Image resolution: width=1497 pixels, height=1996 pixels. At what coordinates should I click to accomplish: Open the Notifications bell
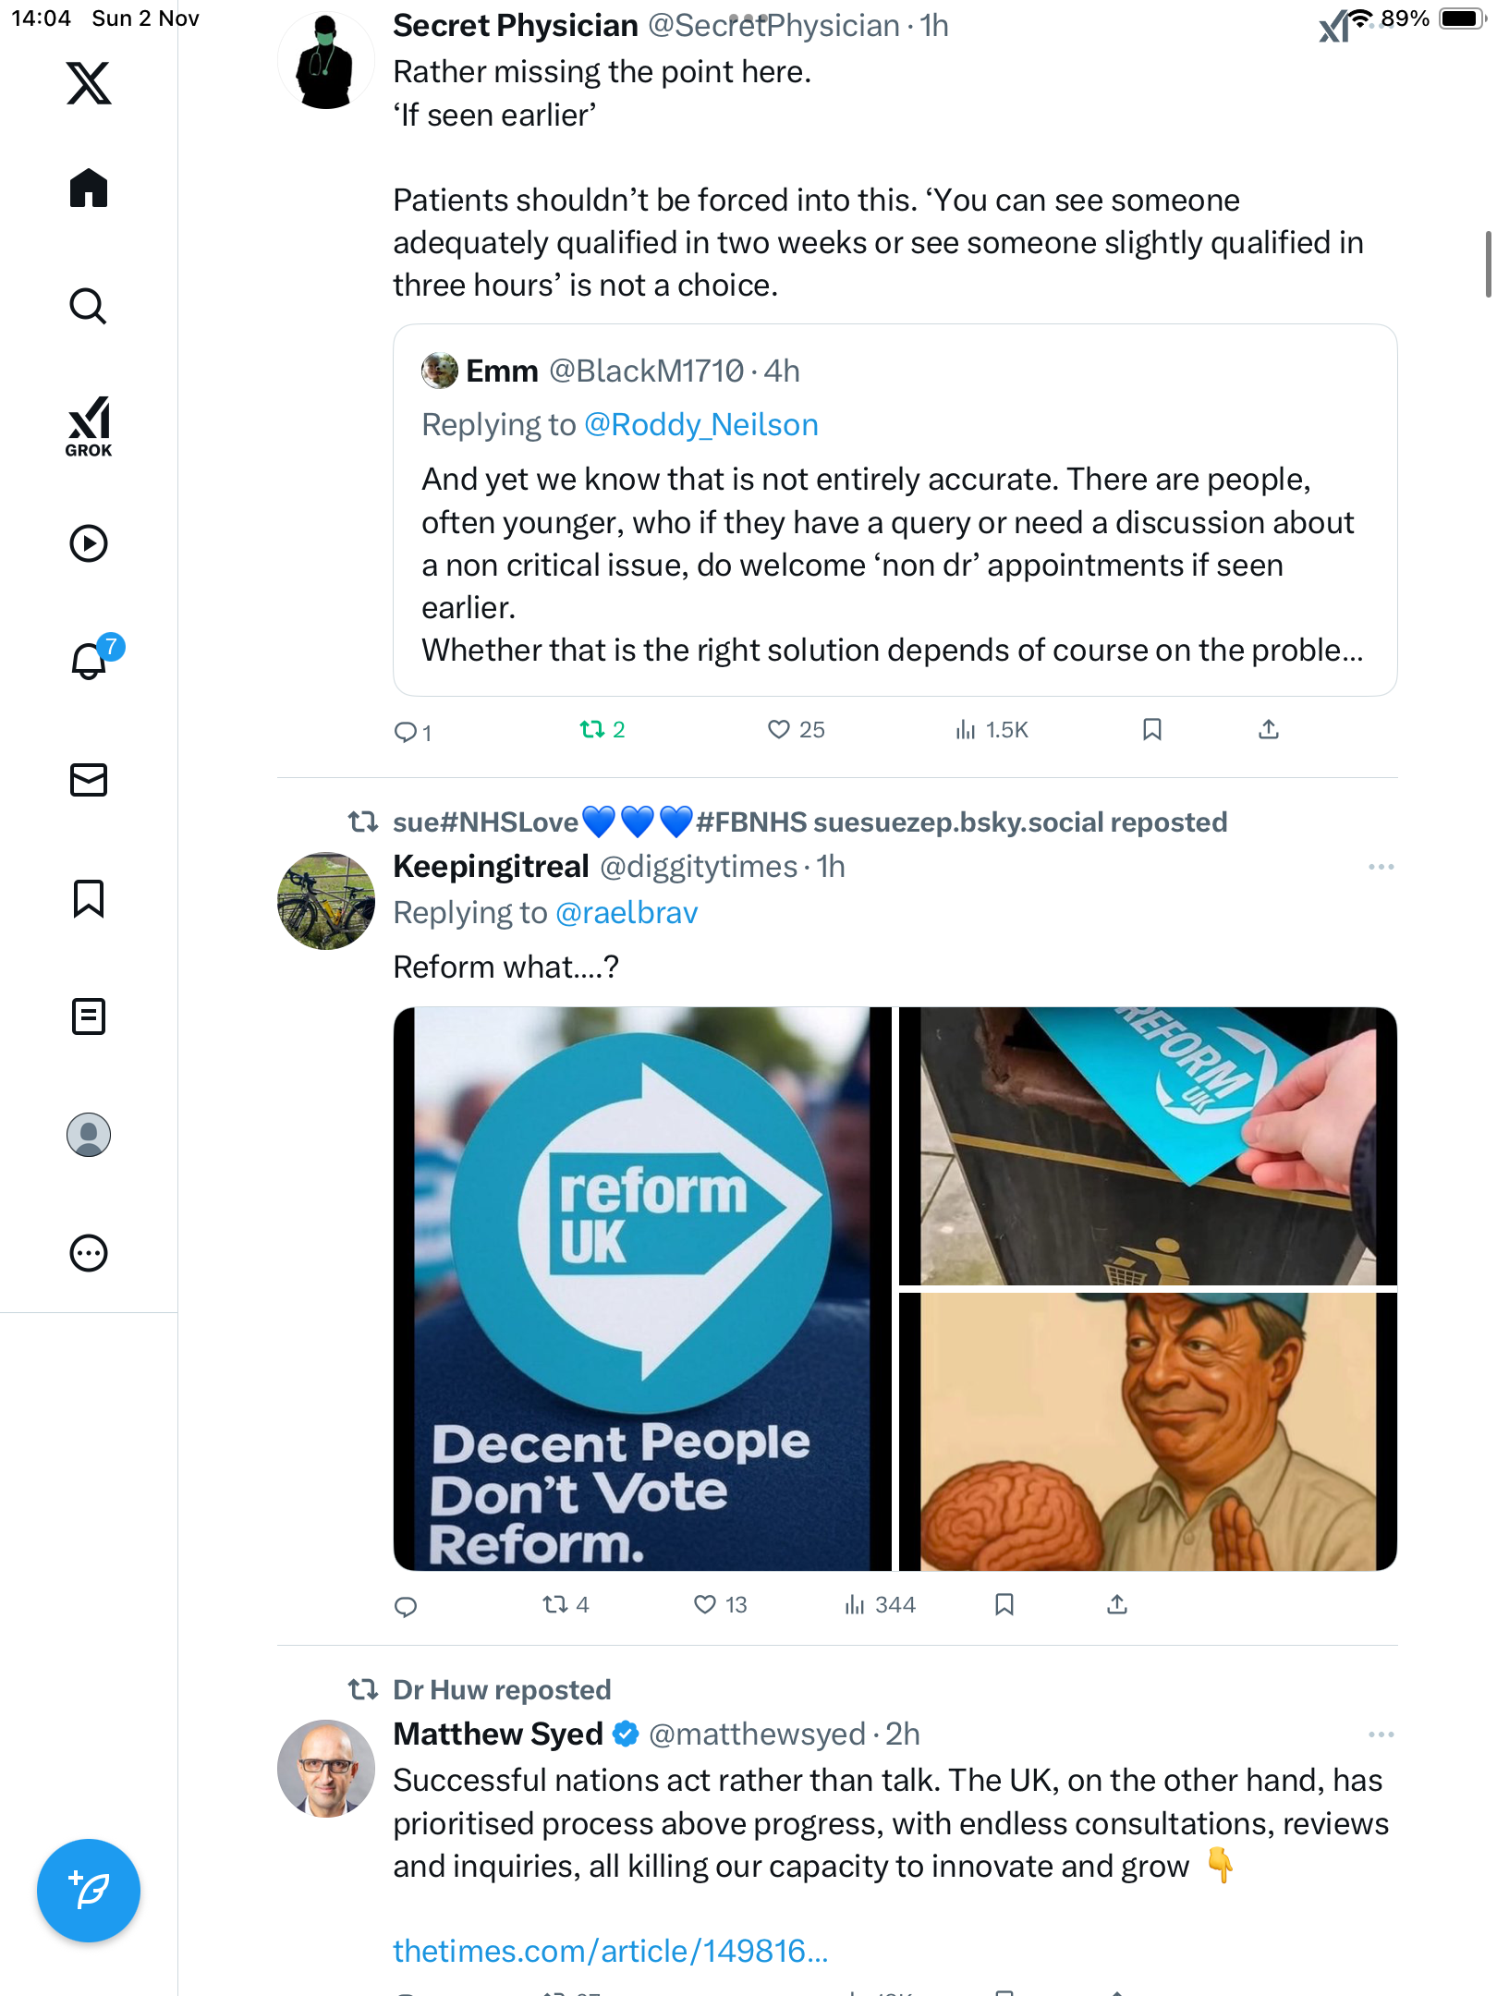(89, 661)
